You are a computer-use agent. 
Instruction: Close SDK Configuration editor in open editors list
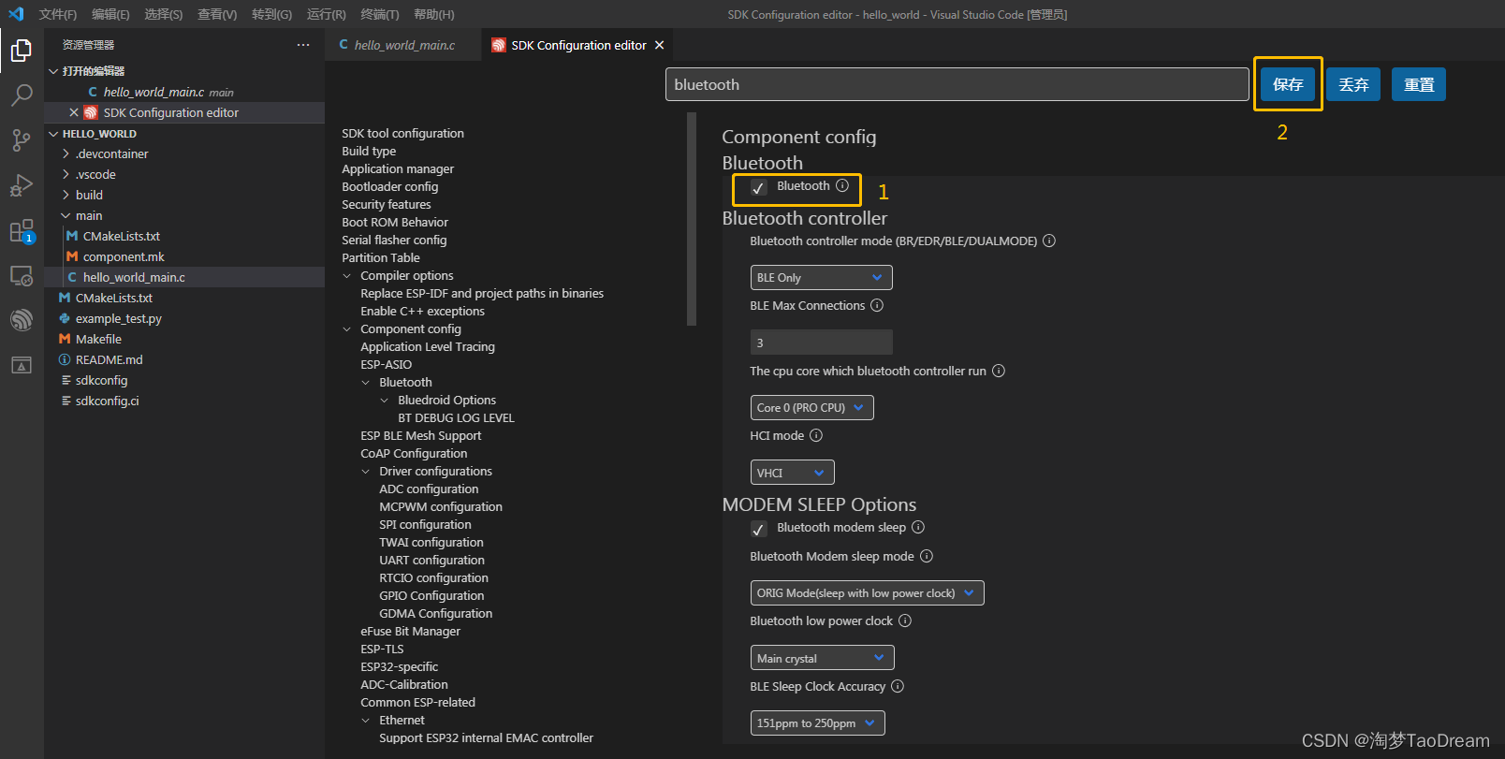(x=74, y=112)
